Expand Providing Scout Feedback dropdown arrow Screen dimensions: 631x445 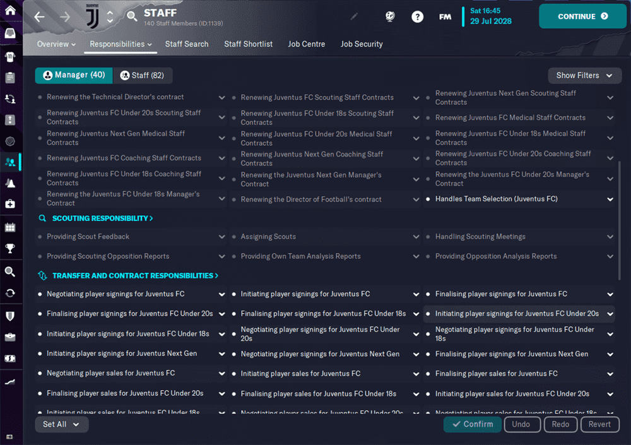(x=221, y=237)
